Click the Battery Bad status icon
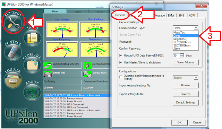Viewport: 222px width, 129px height. pyautogui.click(x=48, y=74)
